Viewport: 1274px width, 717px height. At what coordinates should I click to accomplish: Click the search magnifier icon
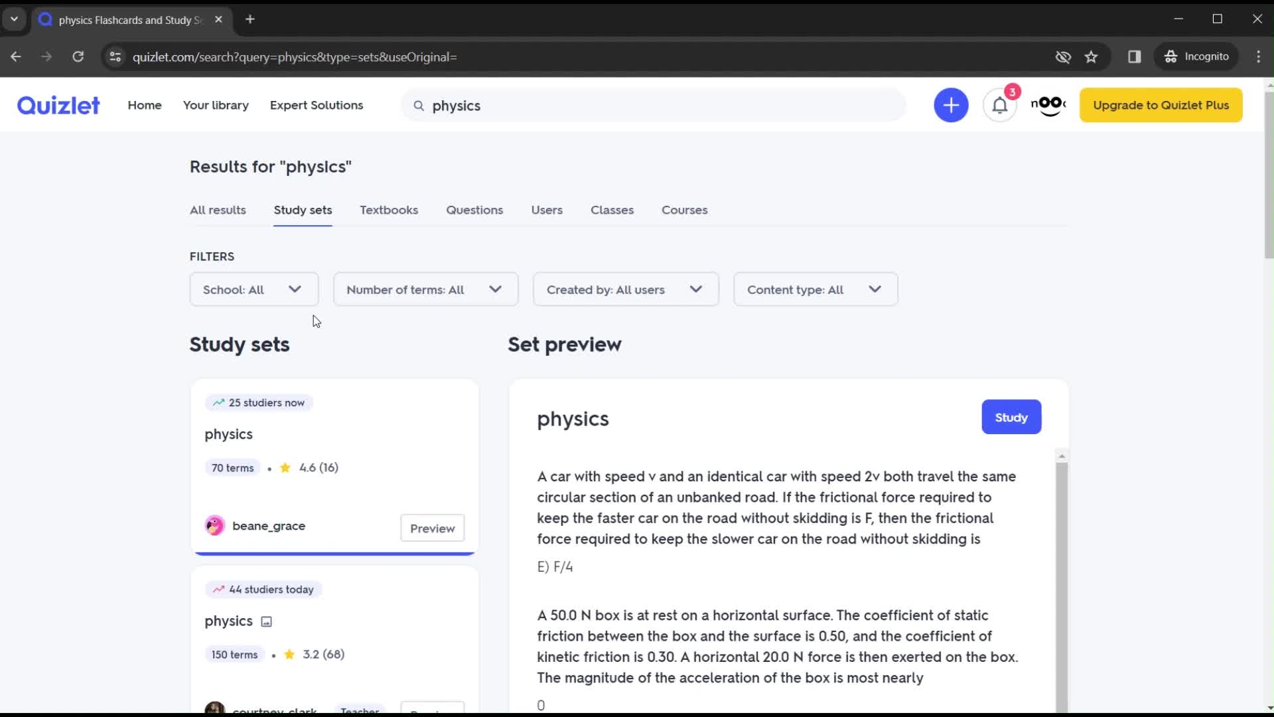419,106
